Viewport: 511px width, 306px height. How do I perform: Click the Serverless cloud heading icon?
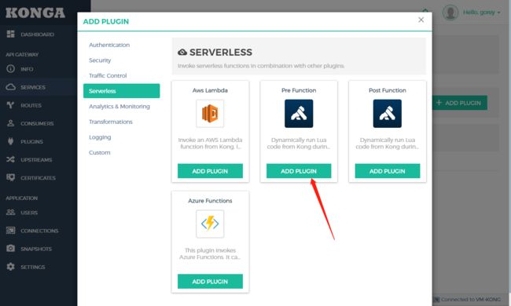point(182,52)
